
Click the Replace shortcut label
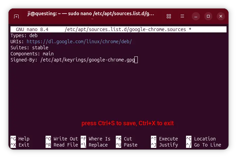point(98,145)
